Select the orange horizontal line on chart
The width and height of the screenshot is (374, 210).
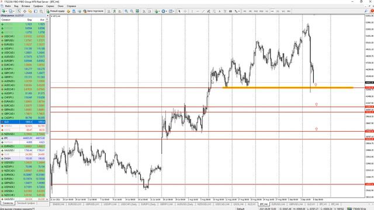click(x=288, y=87)
